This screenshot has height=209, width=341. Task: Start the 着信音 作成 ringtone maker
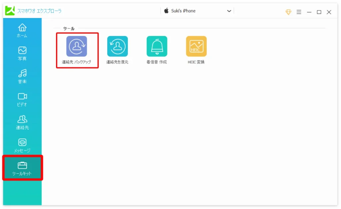(x=157, y=46)
